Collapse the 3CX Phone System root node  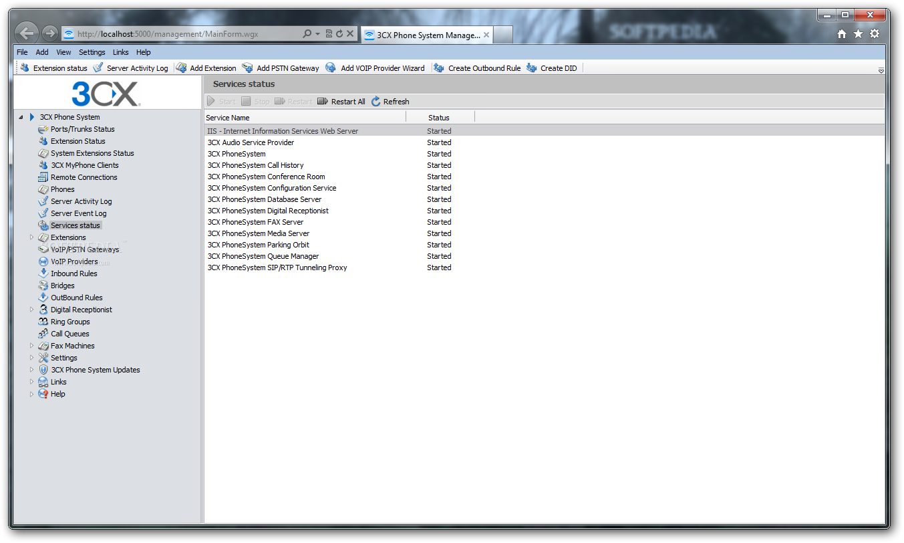point(21,117)
